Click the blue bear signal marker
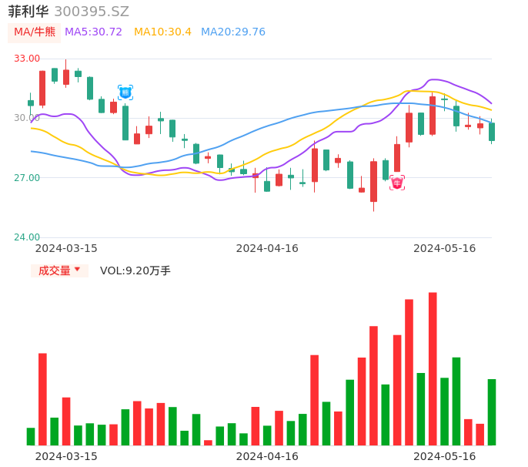This screenshot has height=467, width=528. click(x=125, y=92)
